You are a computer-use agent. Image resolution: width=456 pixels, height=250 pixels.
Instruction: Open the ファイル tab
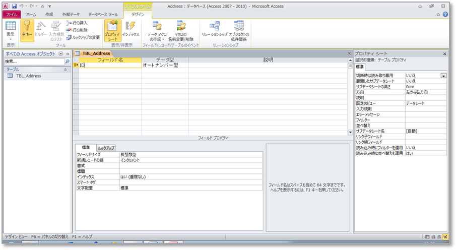(x=12, y=14)
